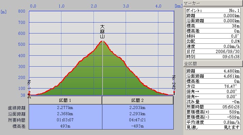Screen dimensions: 243x135
Task: Click section 1 直線距離 2.277km cell
Action: [65, 108]
